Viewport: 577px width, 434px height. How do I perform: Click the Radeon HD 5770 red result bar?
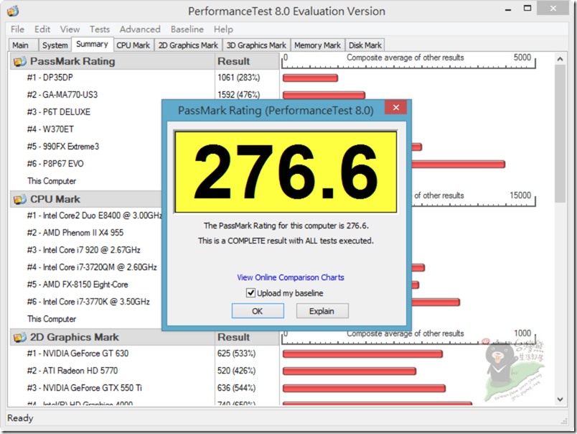pyautogui.click(x=350, y=371)
